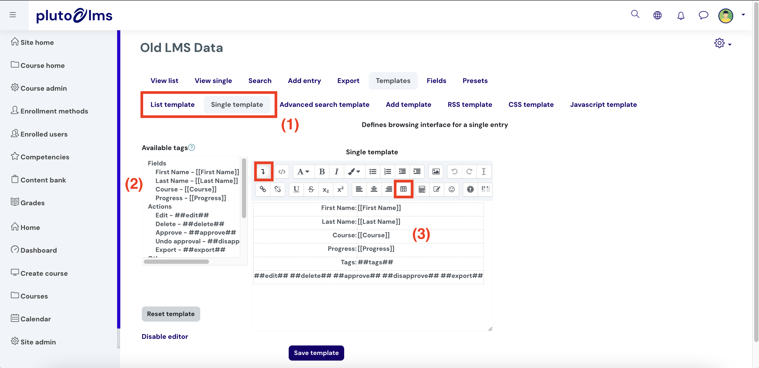Center align the text
The width and height of the screenshot is (759, 368).
[374, 190]
